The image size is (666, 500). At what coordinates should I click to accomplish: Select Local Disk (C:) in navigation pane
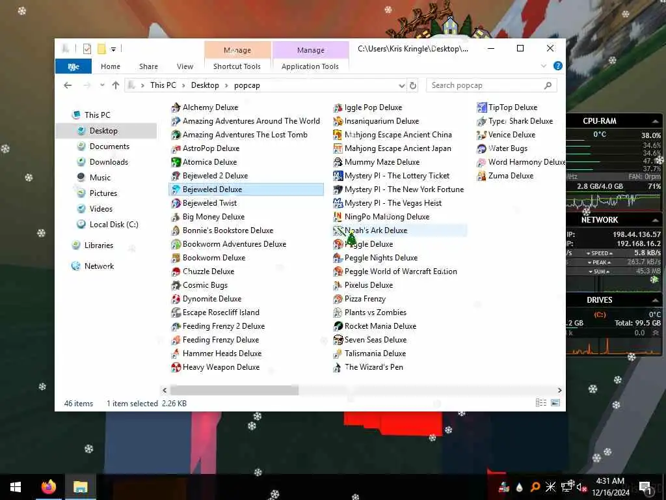(114, 225)
